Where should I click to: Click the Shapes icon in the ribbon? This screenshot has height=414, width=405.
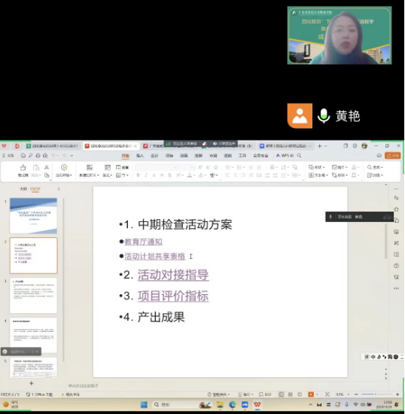click(x=311, y=167)
